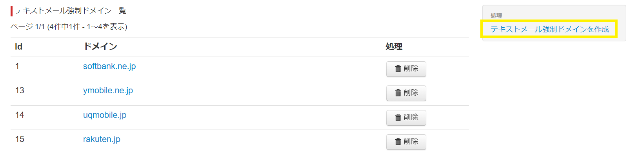Click the 処理 table column header
Viewport: 627px width, 160px height.
[394, 47]
